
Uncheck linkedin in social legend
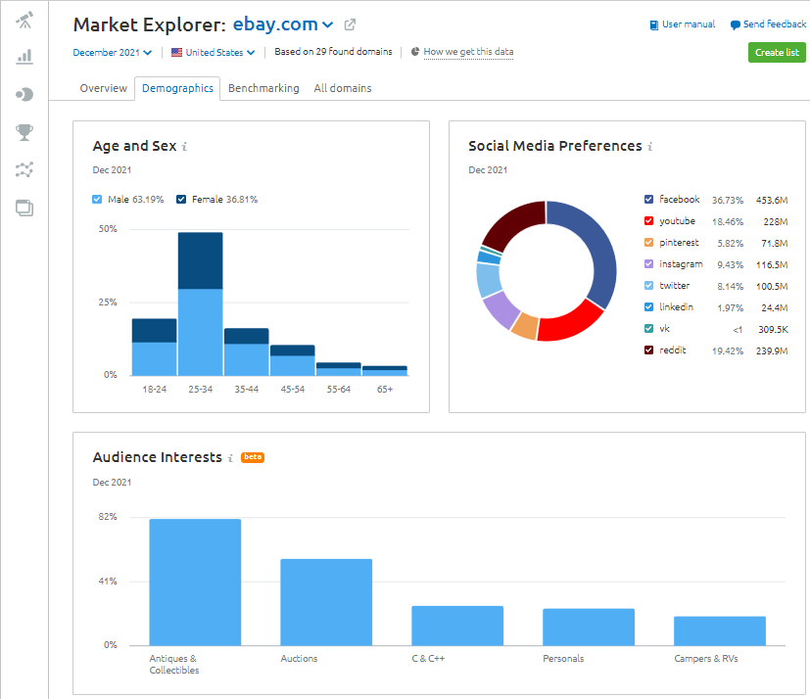[648, 306]
